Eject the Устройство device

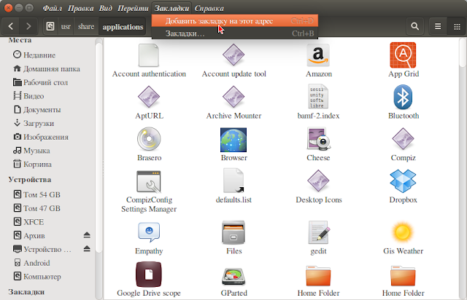(87, 249)
